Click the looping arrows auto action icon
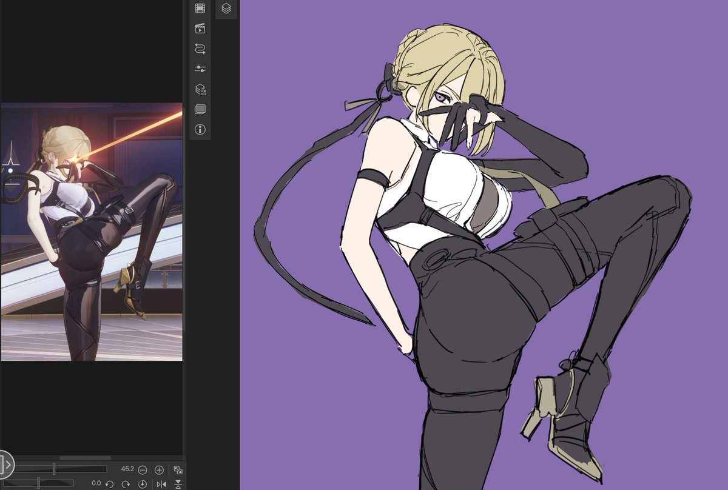Screen dimensions: 728x490 pos(200,49)
